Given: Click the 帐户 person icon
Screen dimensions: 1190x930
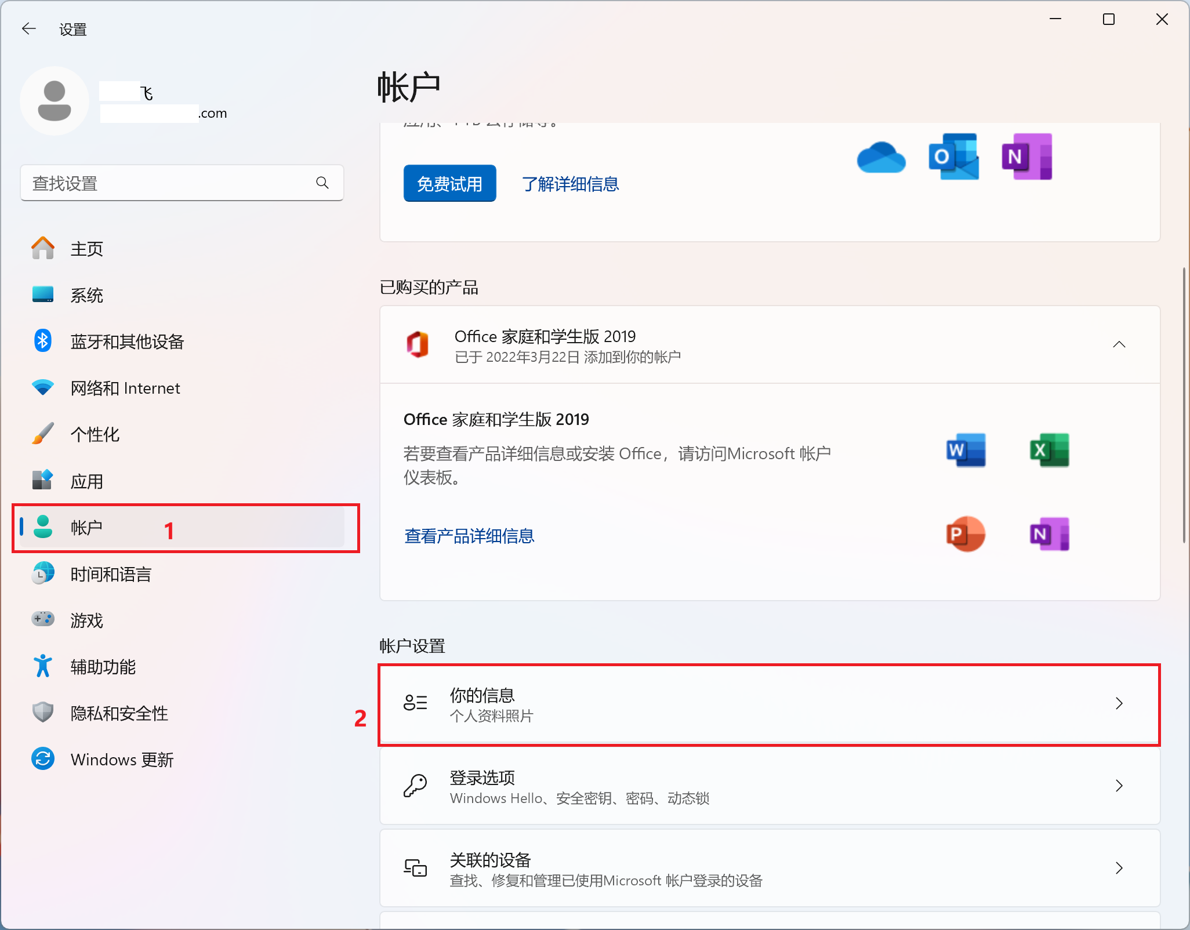Looking at the screenshot, I should click(x=43, y=527).
